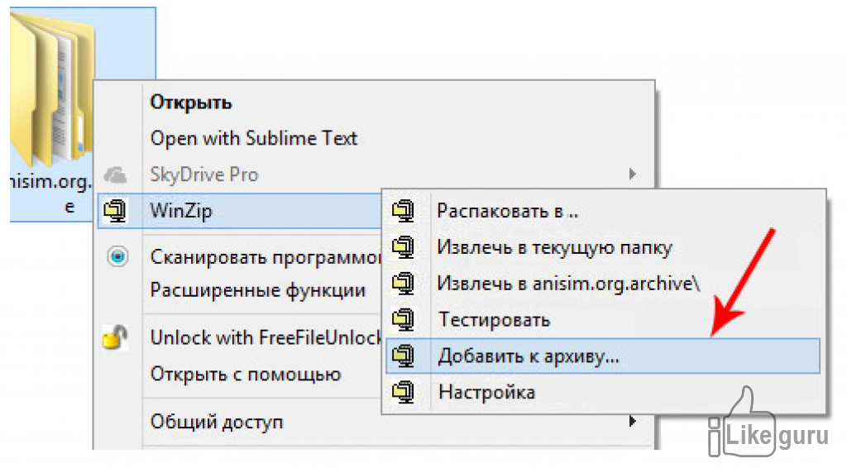Click the WinZip icon in main context menu
Image resolution: width=847 pixels, height=468 pixels.
114,212
